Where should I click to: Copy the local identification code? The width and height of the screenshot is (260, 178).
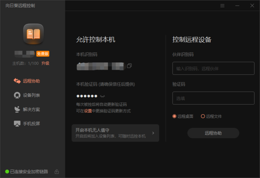(129, 66)
